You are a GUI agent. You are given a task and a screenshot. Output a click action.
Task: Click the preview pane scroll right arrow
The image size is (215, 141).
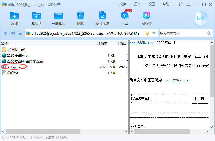(x=207, y=132)
